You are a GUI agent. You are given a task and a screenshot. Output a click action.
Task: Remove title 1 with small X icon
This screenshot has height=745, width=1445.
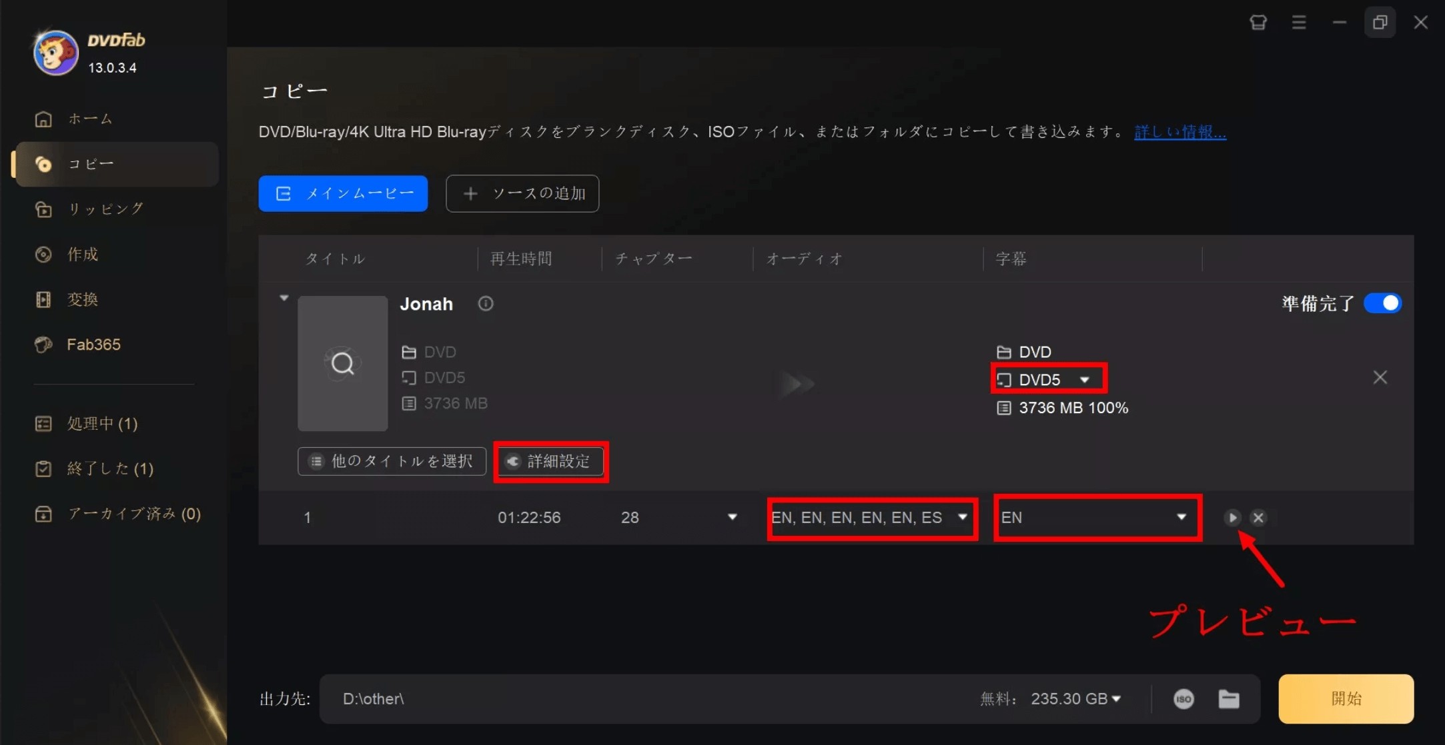tap(1258, 518)
